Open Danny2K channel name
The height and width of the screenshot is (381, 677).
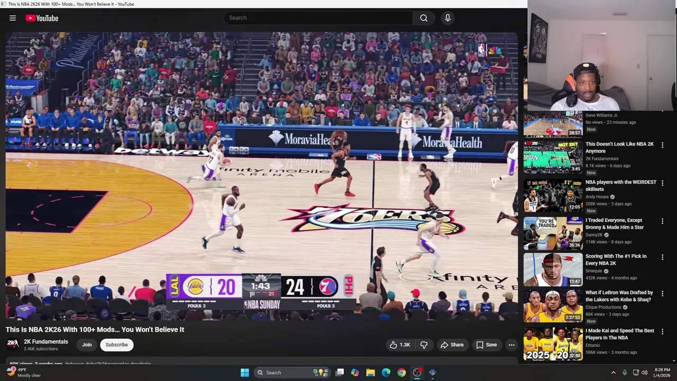[594, 235]
